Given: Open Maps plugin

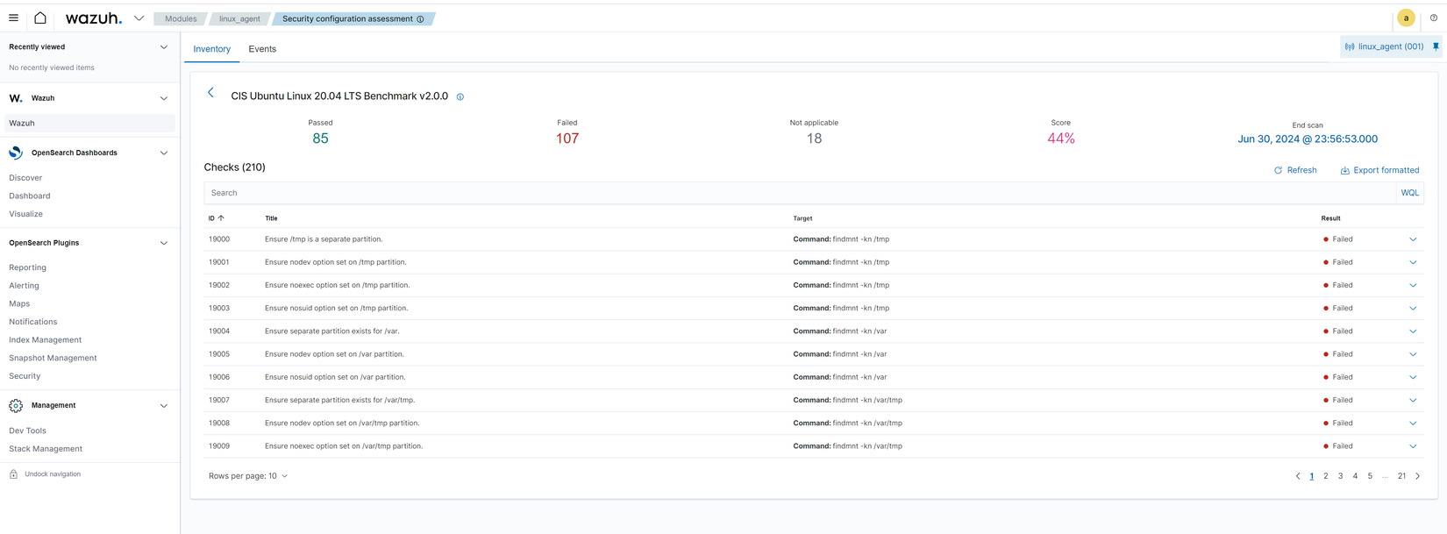Looking at the screenshot, I should (19, 303).
